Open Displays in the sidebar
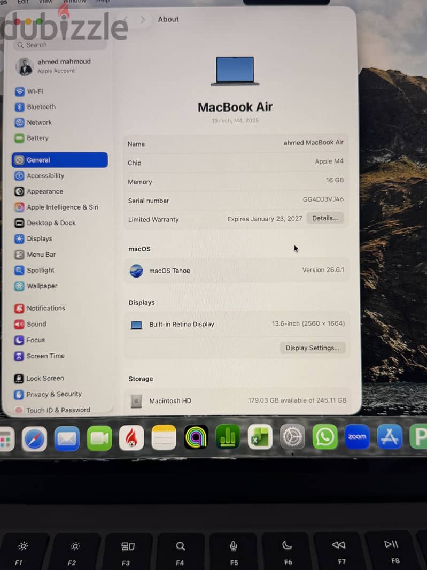Screen dimensions: 427x570 click(x=34, y=239)
